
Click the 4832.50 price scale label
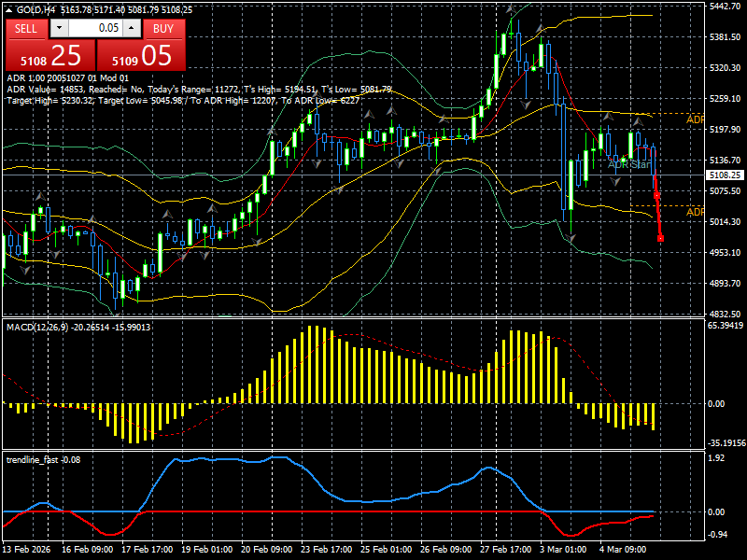click(726, 314)
